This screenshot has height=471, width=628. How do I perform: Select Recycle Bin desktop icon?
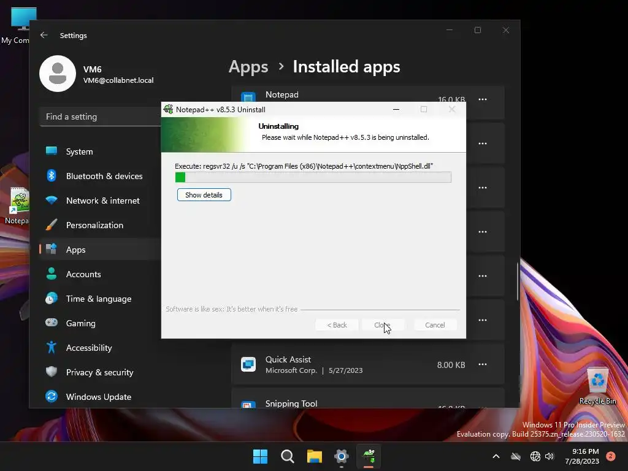click(597, 386)
